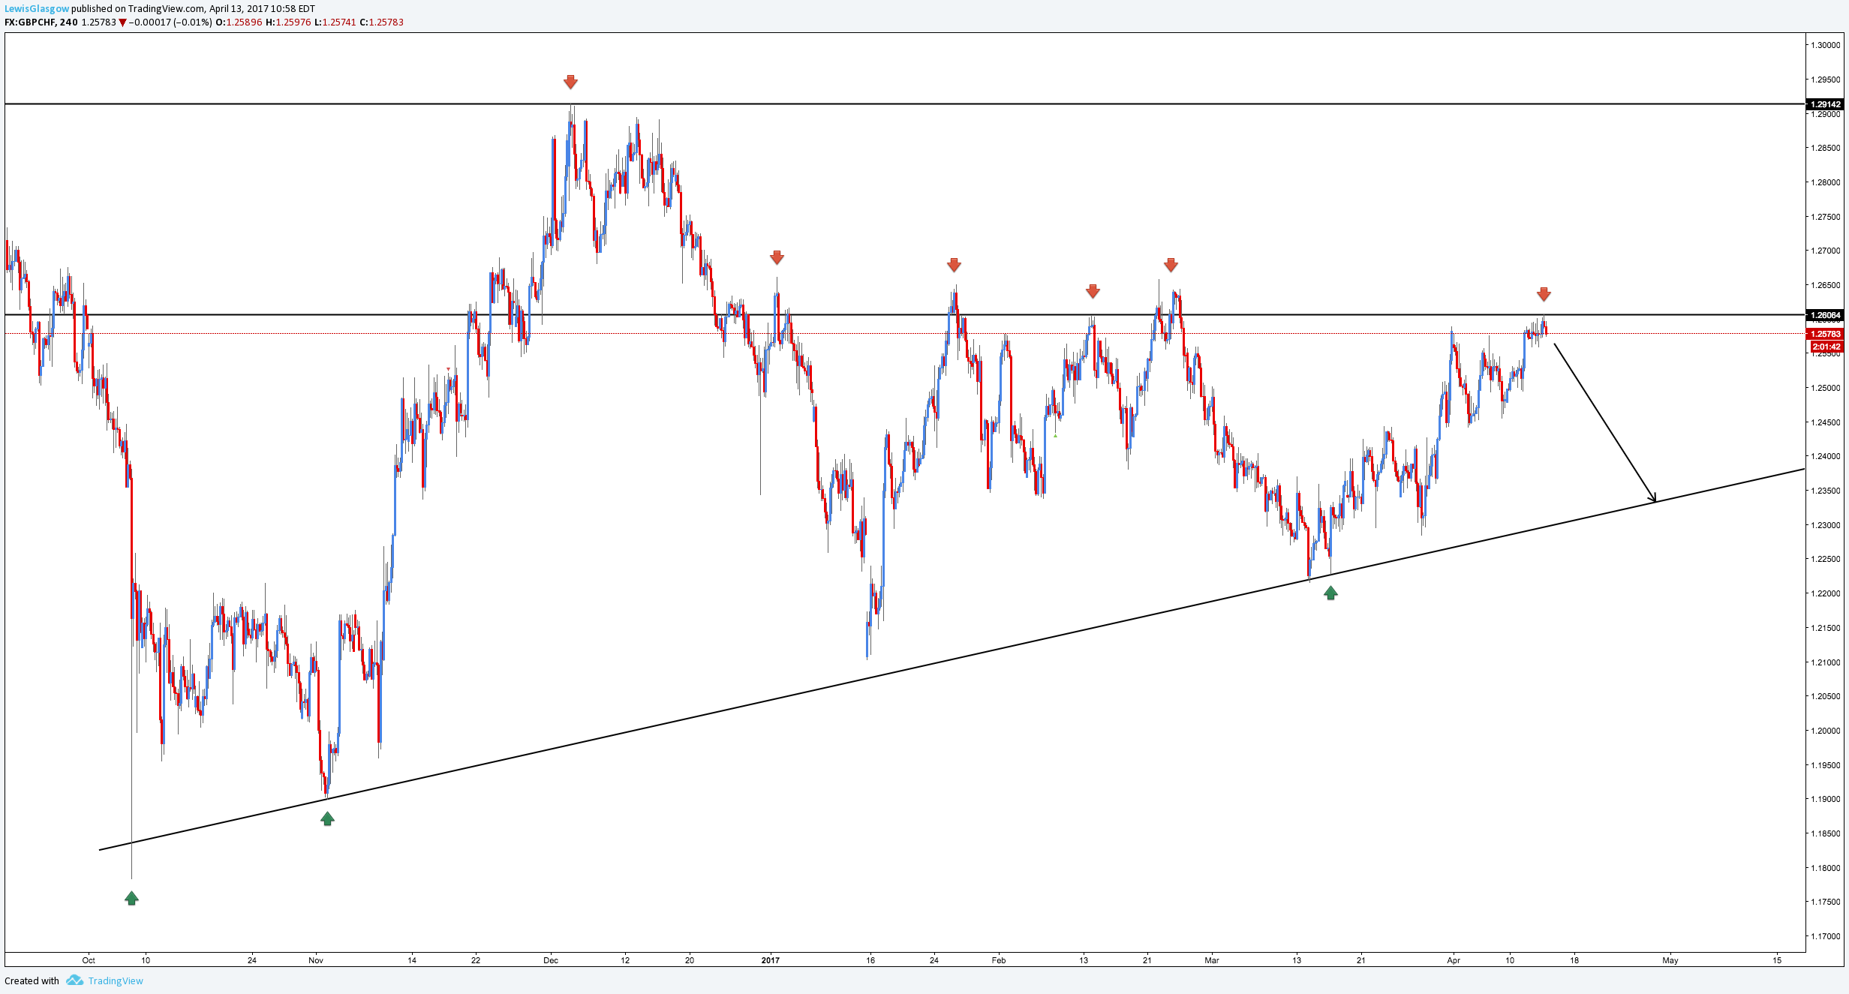Viewport: 1849px width, 994px height.
Task: Select the red arrow above the mid-February high
Action: (x=1093, y=291)
